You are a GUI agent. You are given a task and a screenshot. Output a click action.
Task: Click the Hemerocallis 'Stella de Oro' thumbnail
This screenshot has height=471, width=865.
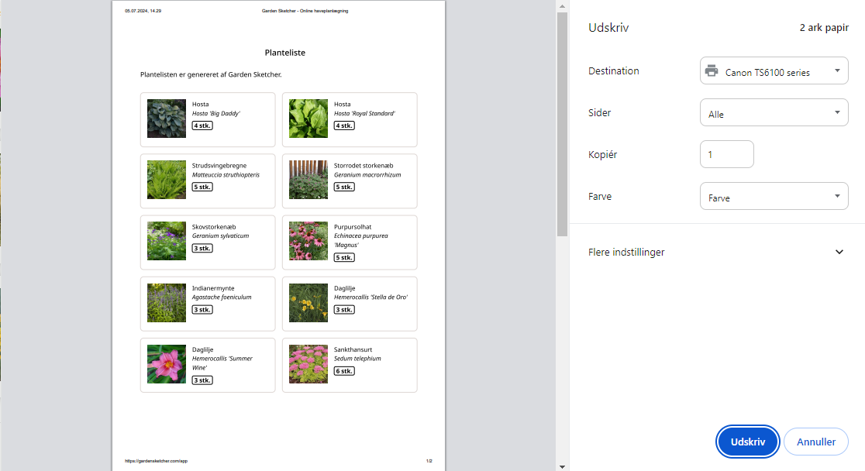point(308,303)
